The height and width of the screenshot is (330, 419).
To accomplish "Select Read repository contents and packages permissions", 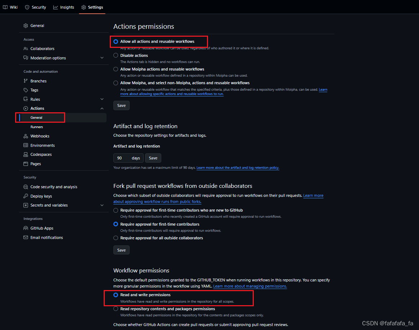I will [116, 308].
